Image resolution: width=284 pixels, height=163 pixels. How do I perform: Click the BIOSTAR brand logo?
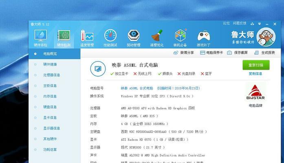tap(255, 92)
